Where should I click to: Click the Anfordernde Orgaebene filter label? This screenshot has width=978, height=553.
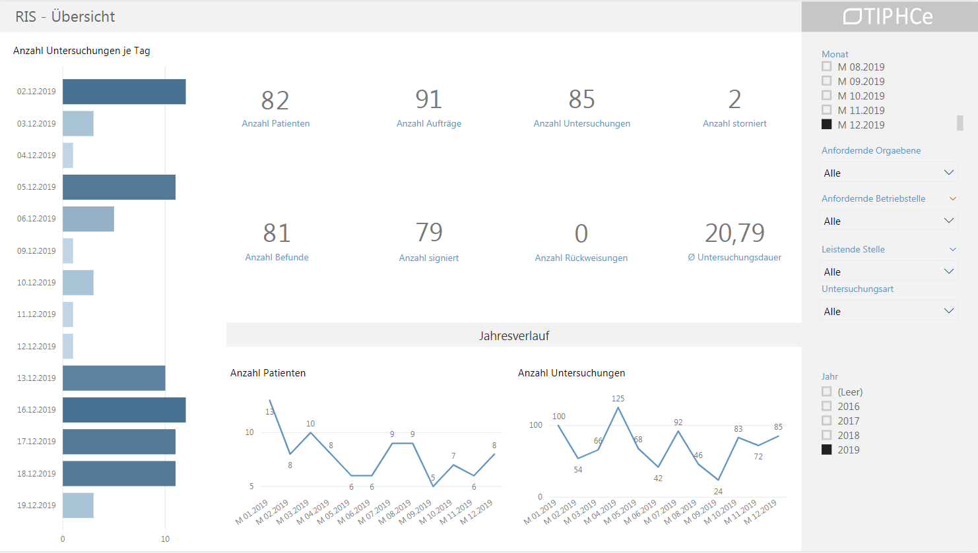pyautogui.click(x=871, y=150)
